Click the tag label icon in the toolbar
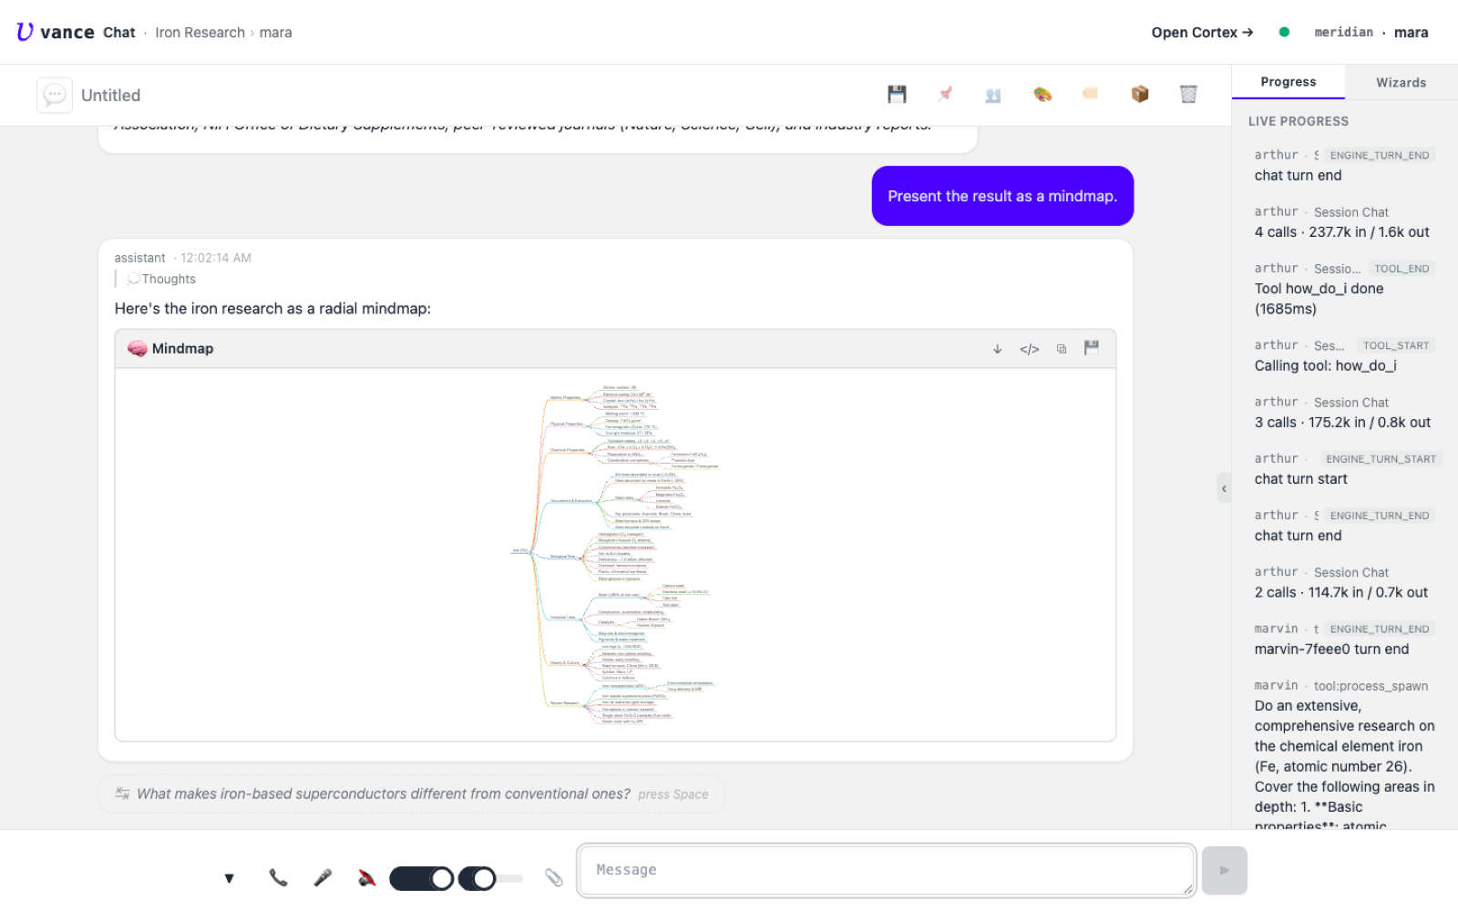This screenshot has height=911, width=1458. point(1091,94)
